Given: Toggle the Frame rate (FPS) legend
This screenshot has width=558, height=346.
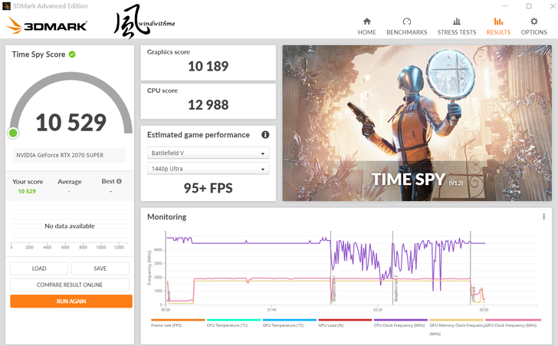Looking at the screenshot, I should click(178, 323).
